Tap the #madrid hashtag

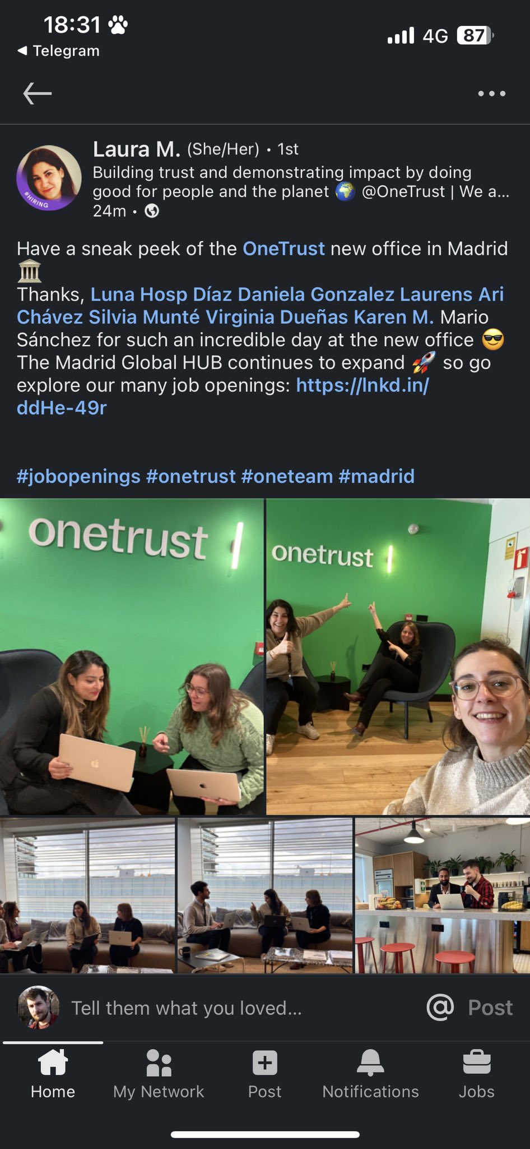pos(376,476)
